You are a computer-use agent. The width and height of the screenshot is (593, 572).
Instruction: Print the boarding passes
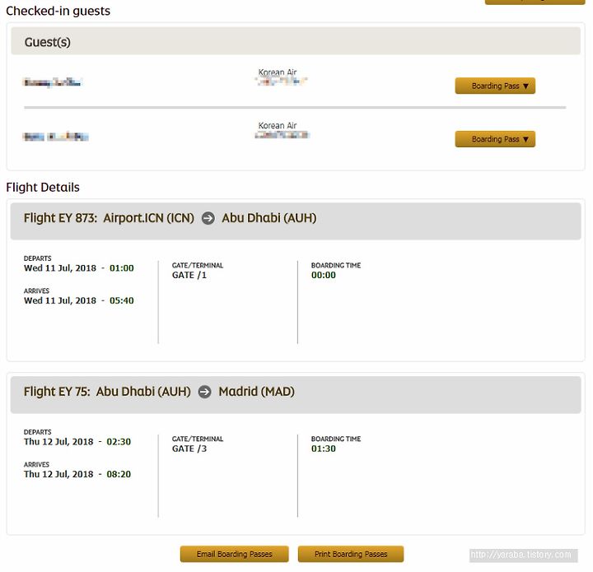click(x=351, y=554)
